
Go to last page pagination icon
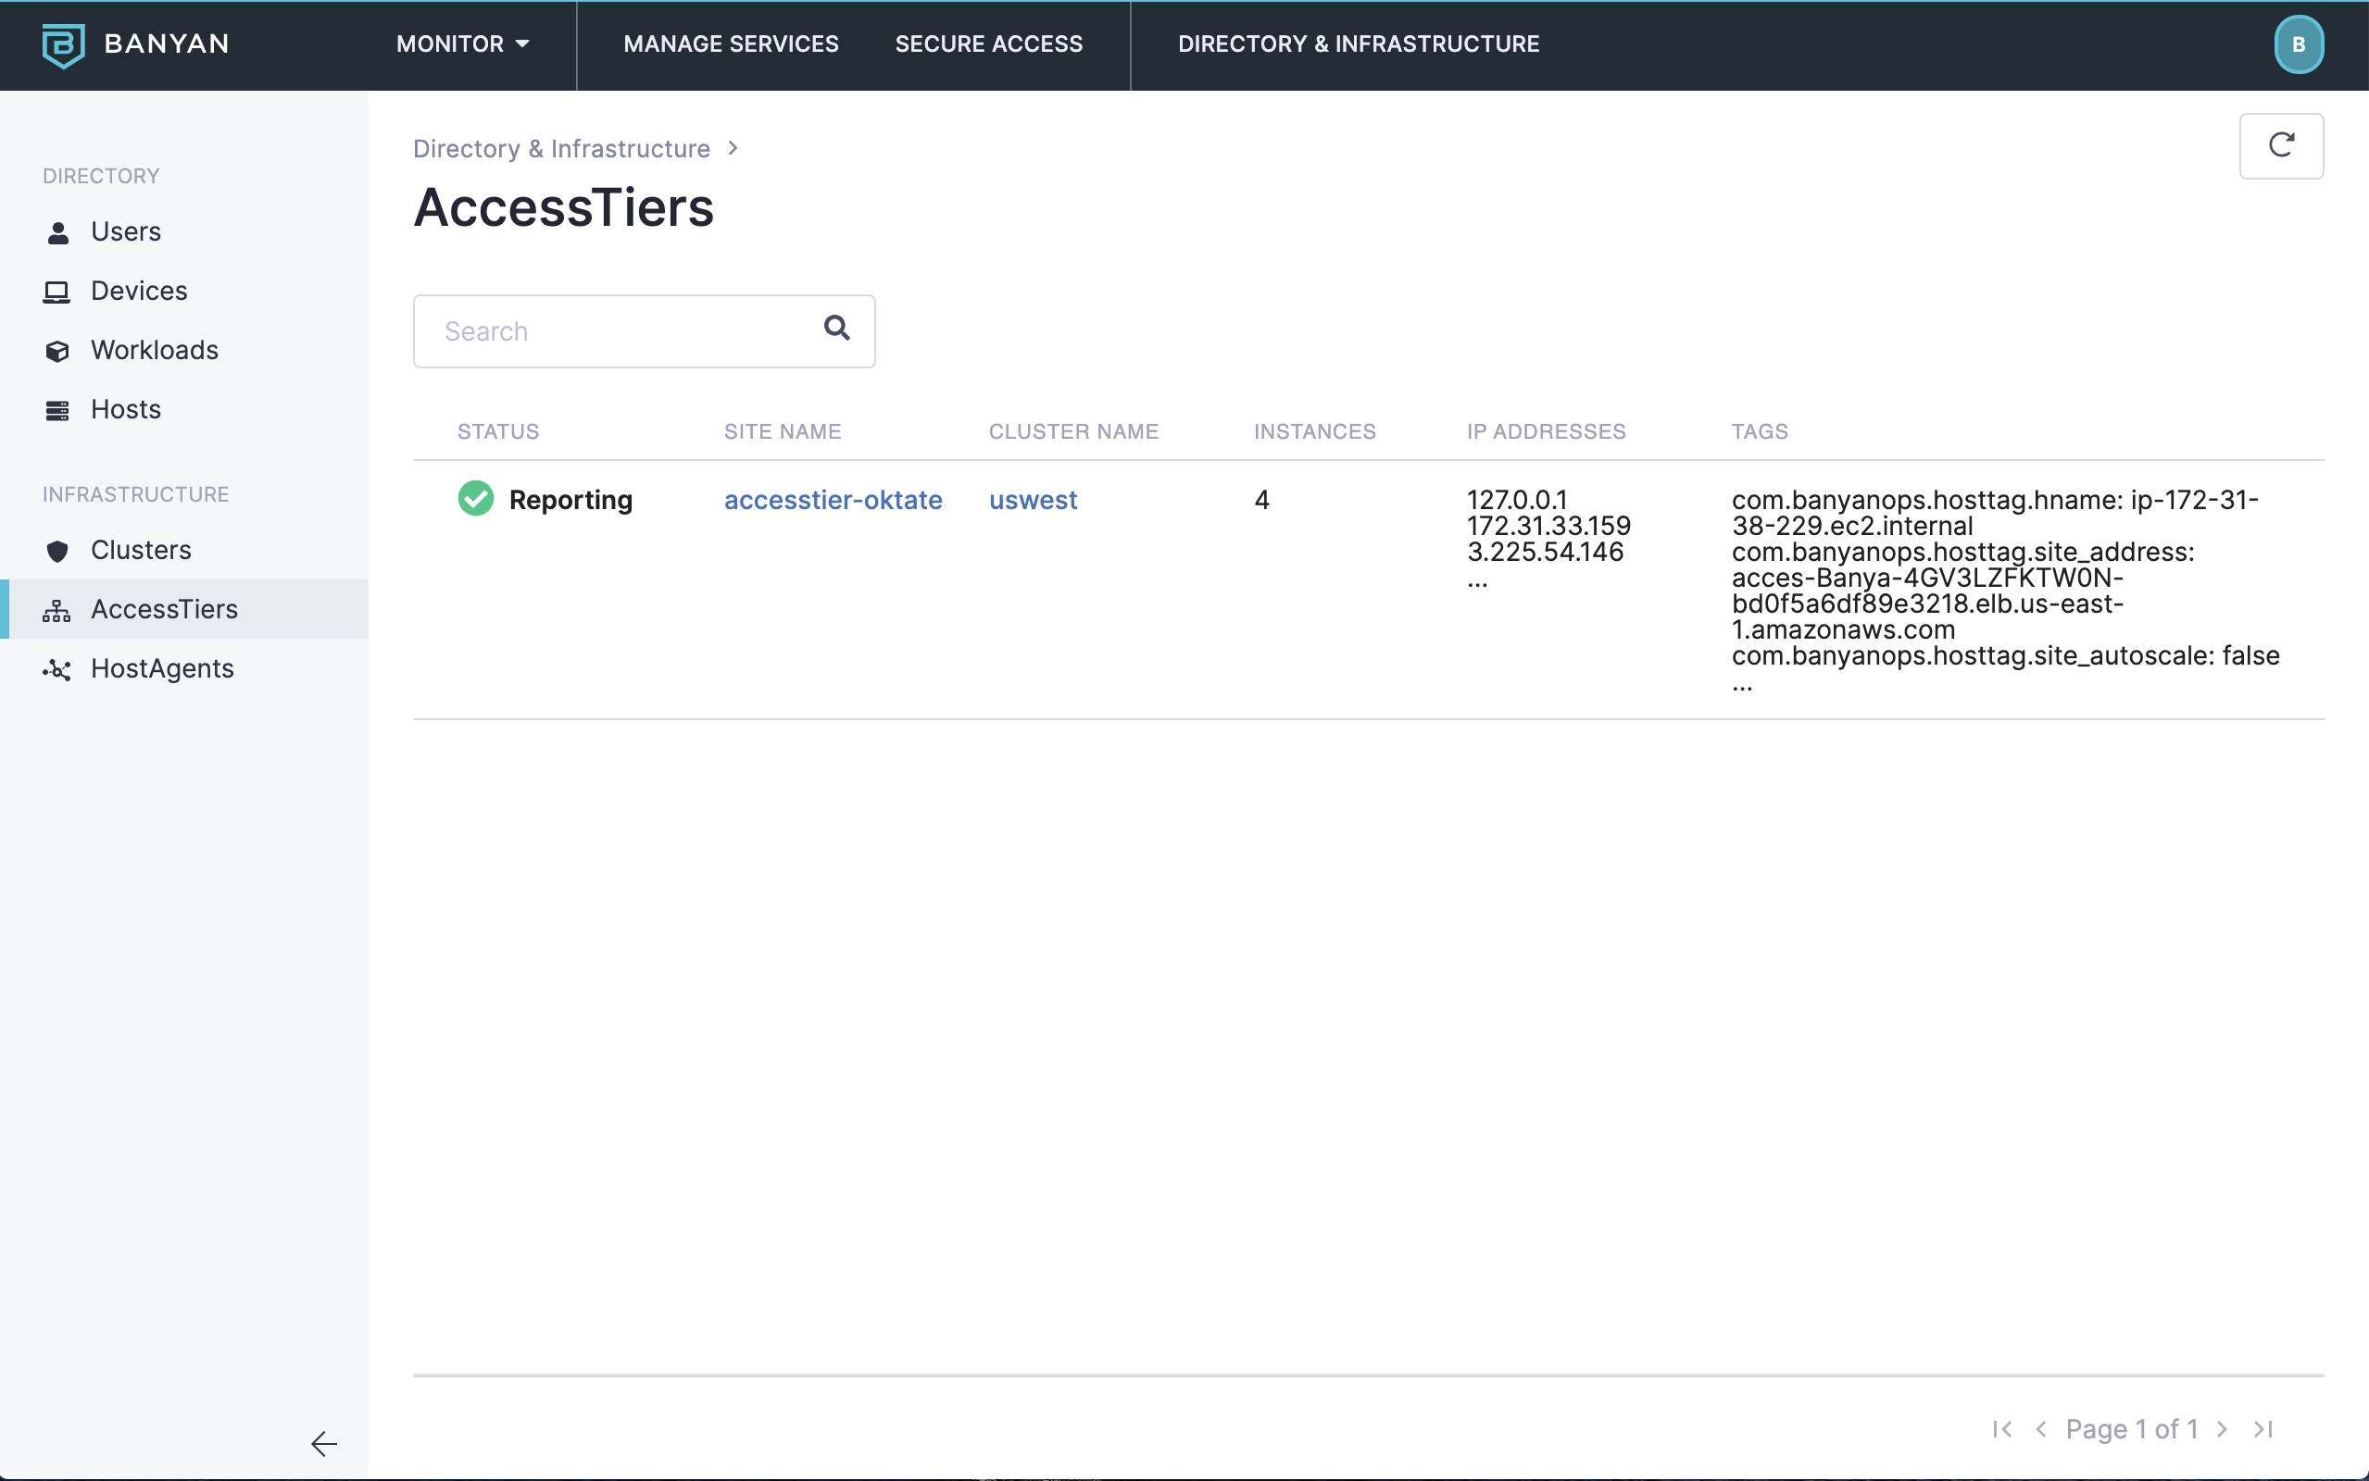pyautogui.click(x=2263, y=1429)
